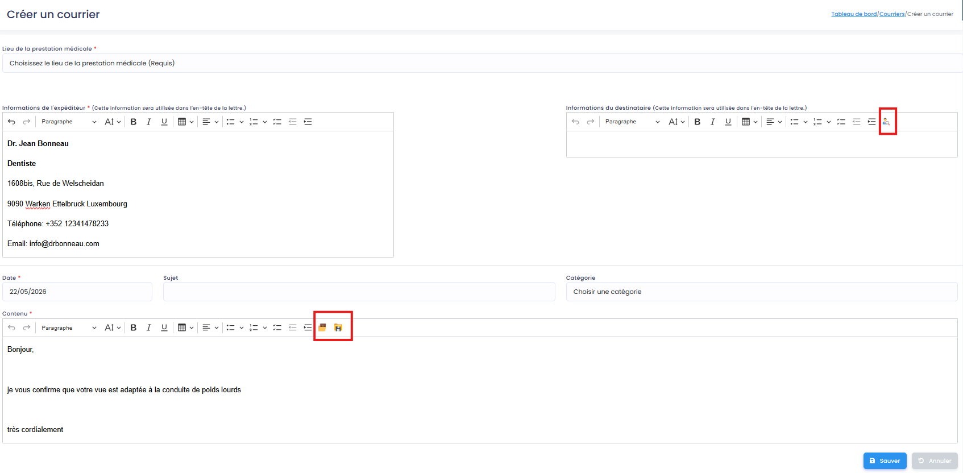Click into the Sujet input field
This screenshot has height=473, width=963.
359,292
